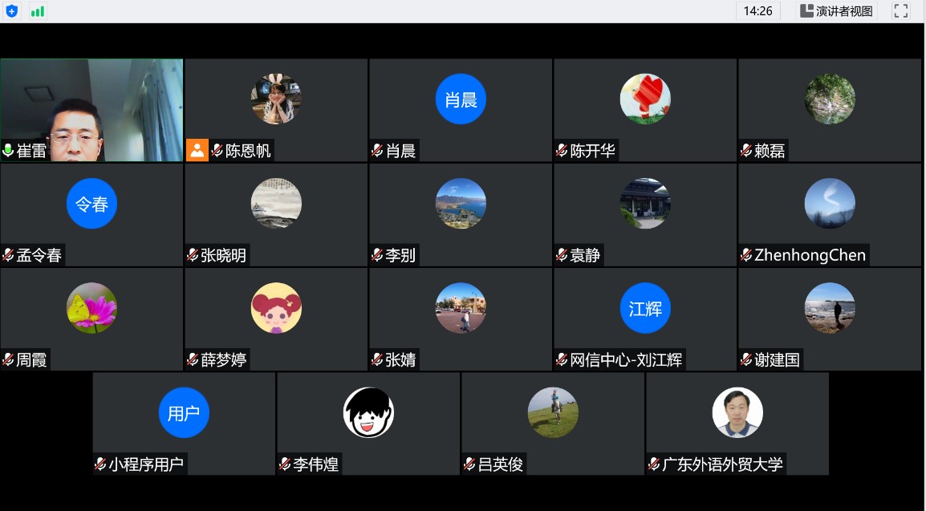Click the 吕英俊 name label
Image resolution: width=926 pixels, height=511 pixels.
(x=501, y=464)
